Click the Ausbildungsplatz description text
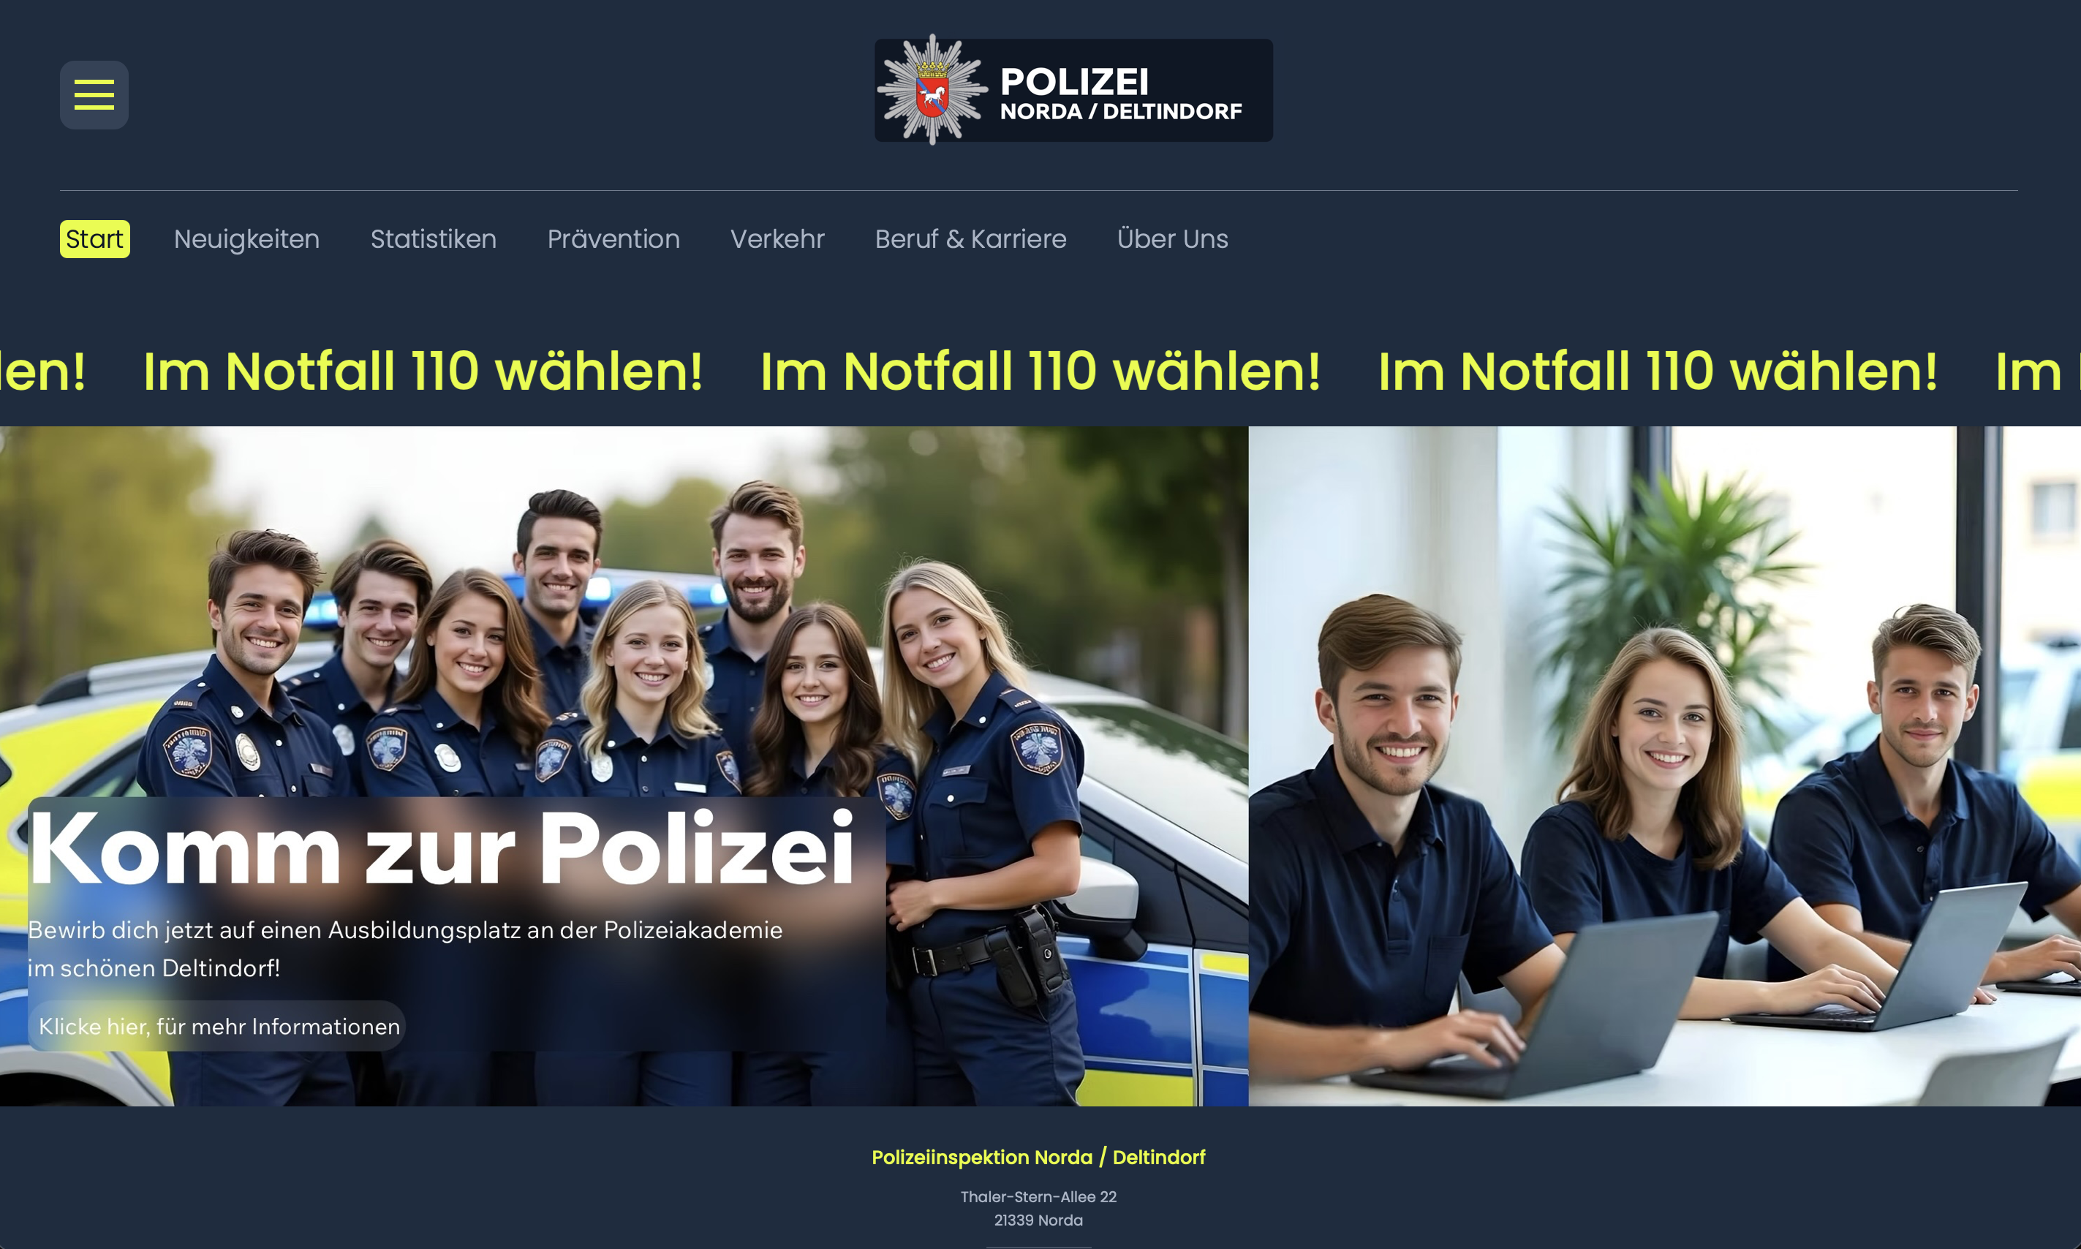Screen dimensions: 2081x1249 (405, 948)
